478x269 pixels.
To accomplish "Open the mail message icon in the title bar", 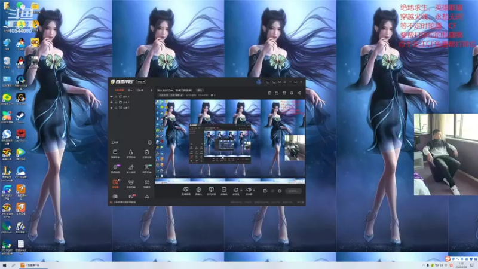I will (x=268, y=82).
